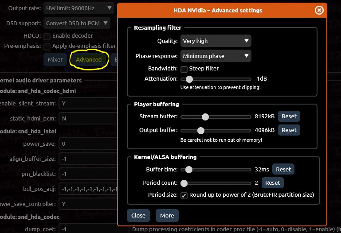Click the Buffer time slider handle
The width and height of the screenshot is (341, 233).
(189, 170)
